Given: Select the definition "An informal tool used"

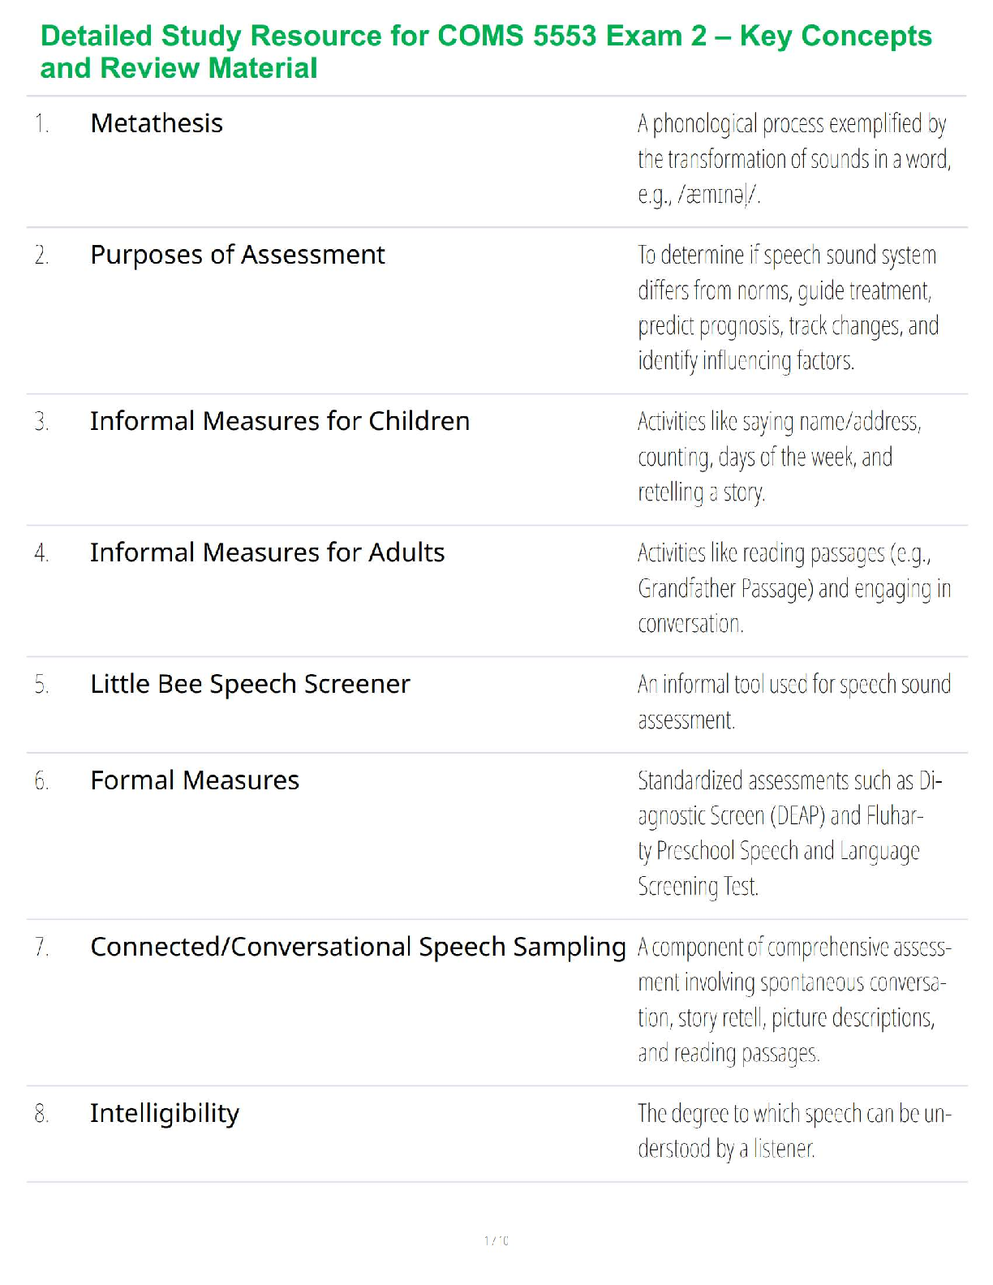Looking at the screenshot, I should point(793,702).
